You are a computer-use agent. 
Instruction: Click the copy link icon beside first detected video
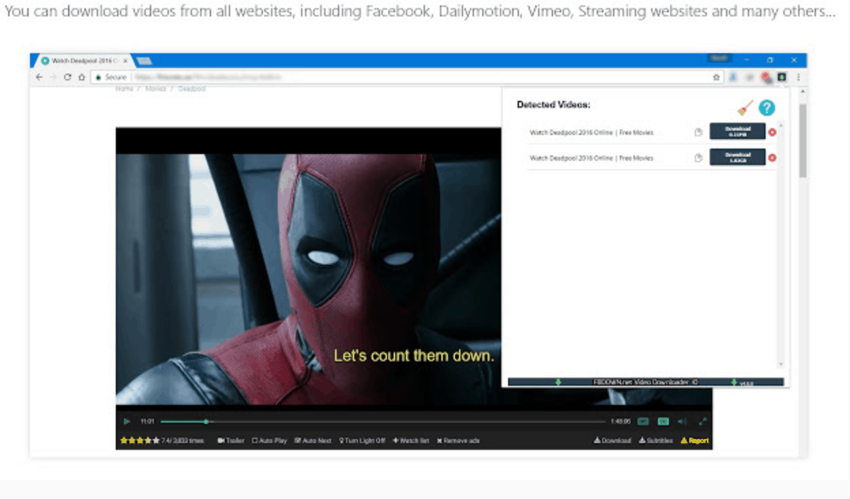click(x=699, y=131)
